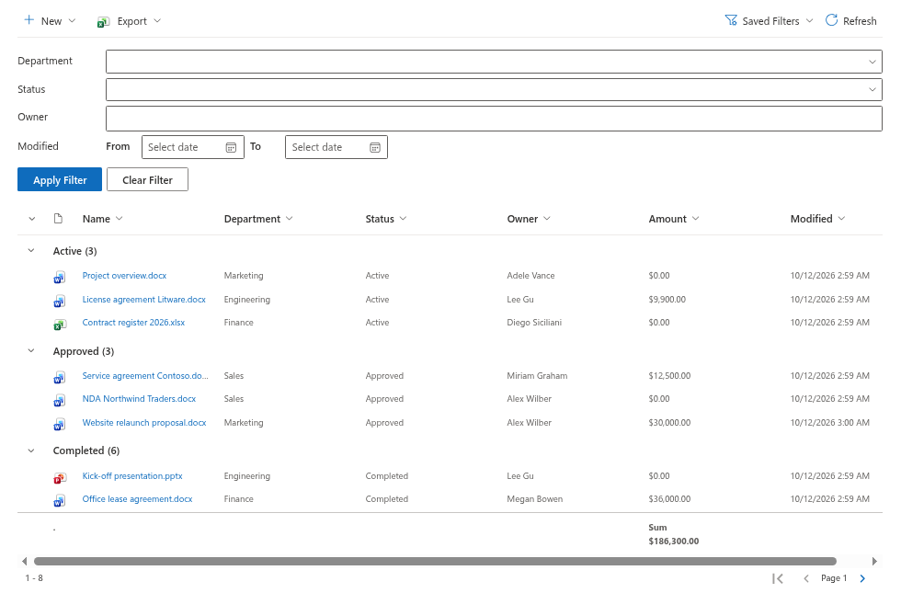Screen dimensions: 901x593
Task: Click the Completed (6) group label
Action: click(x=86, y=450)
